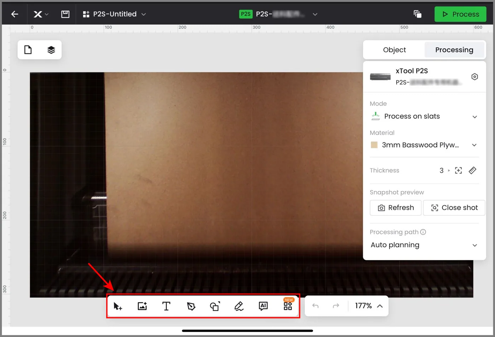Viewport: 495px width, 337px height.
Task: Undo the last action
Action: 315,306
